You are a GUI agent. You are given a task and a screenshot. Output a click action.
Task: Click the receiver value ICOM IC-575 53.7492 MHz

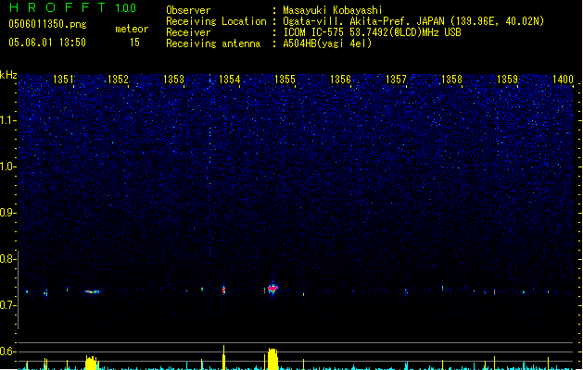(x=372, y=32)
